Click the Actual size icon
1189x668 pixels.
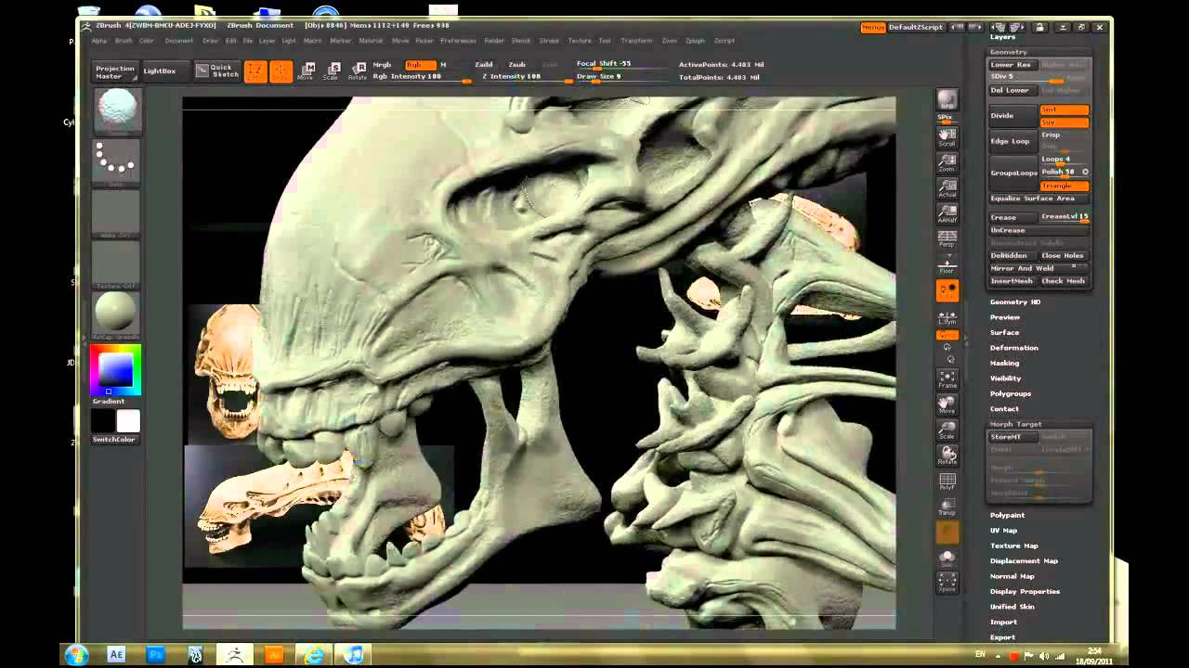point(947,187)
